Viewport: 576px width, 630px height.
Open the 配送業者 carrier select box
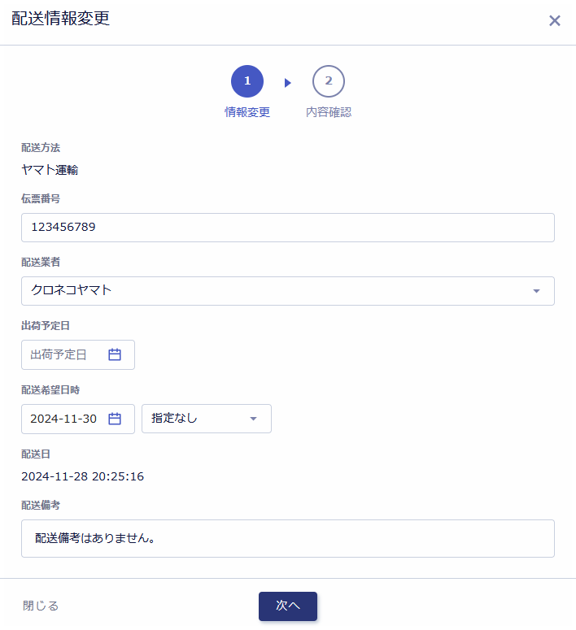click(288, 291)
